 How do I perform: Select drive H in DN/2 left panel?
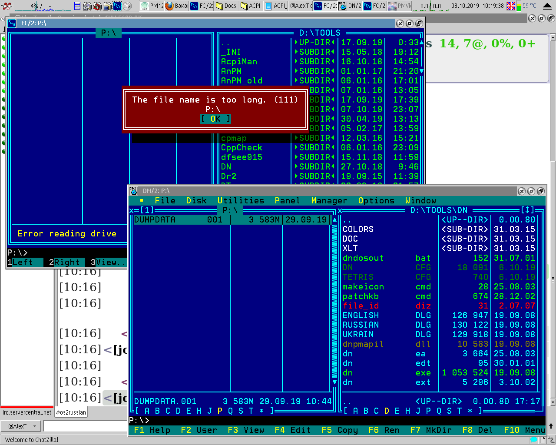199,411
